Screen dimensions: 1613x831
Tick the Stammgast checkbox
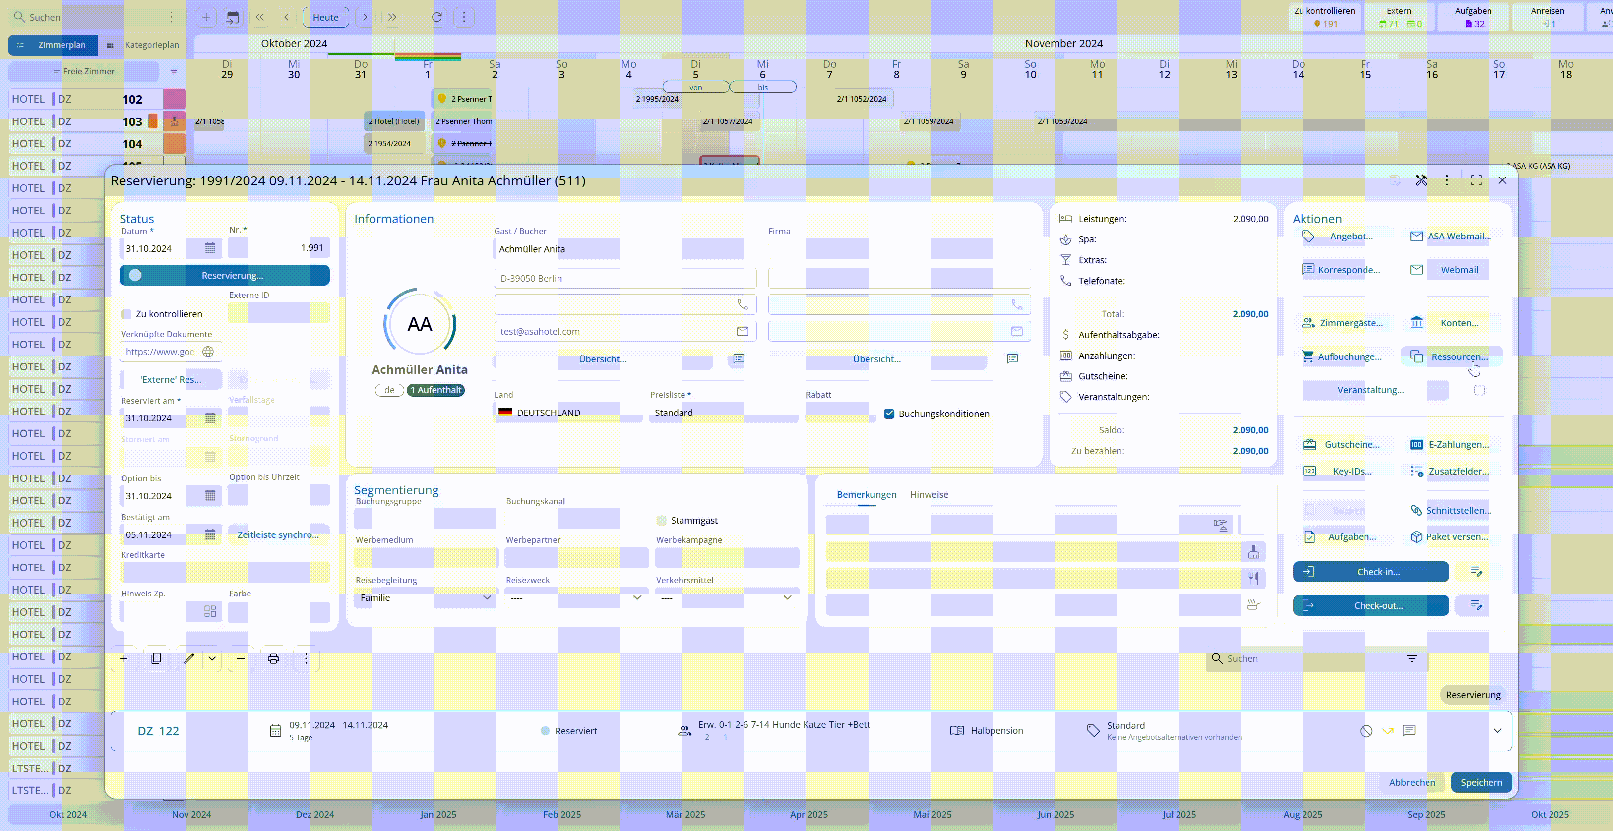(661, 521)
